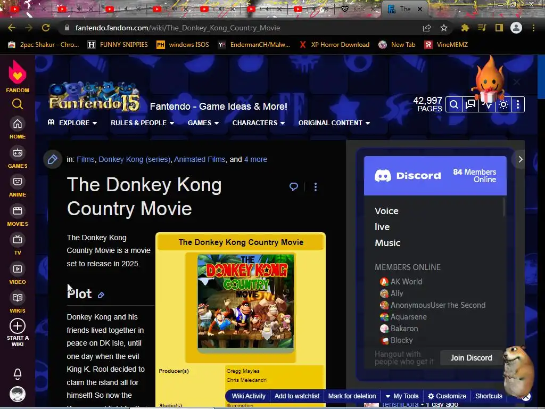Click Wiki Activity in the bottom toolbar
545x409 pixels.
249,396
